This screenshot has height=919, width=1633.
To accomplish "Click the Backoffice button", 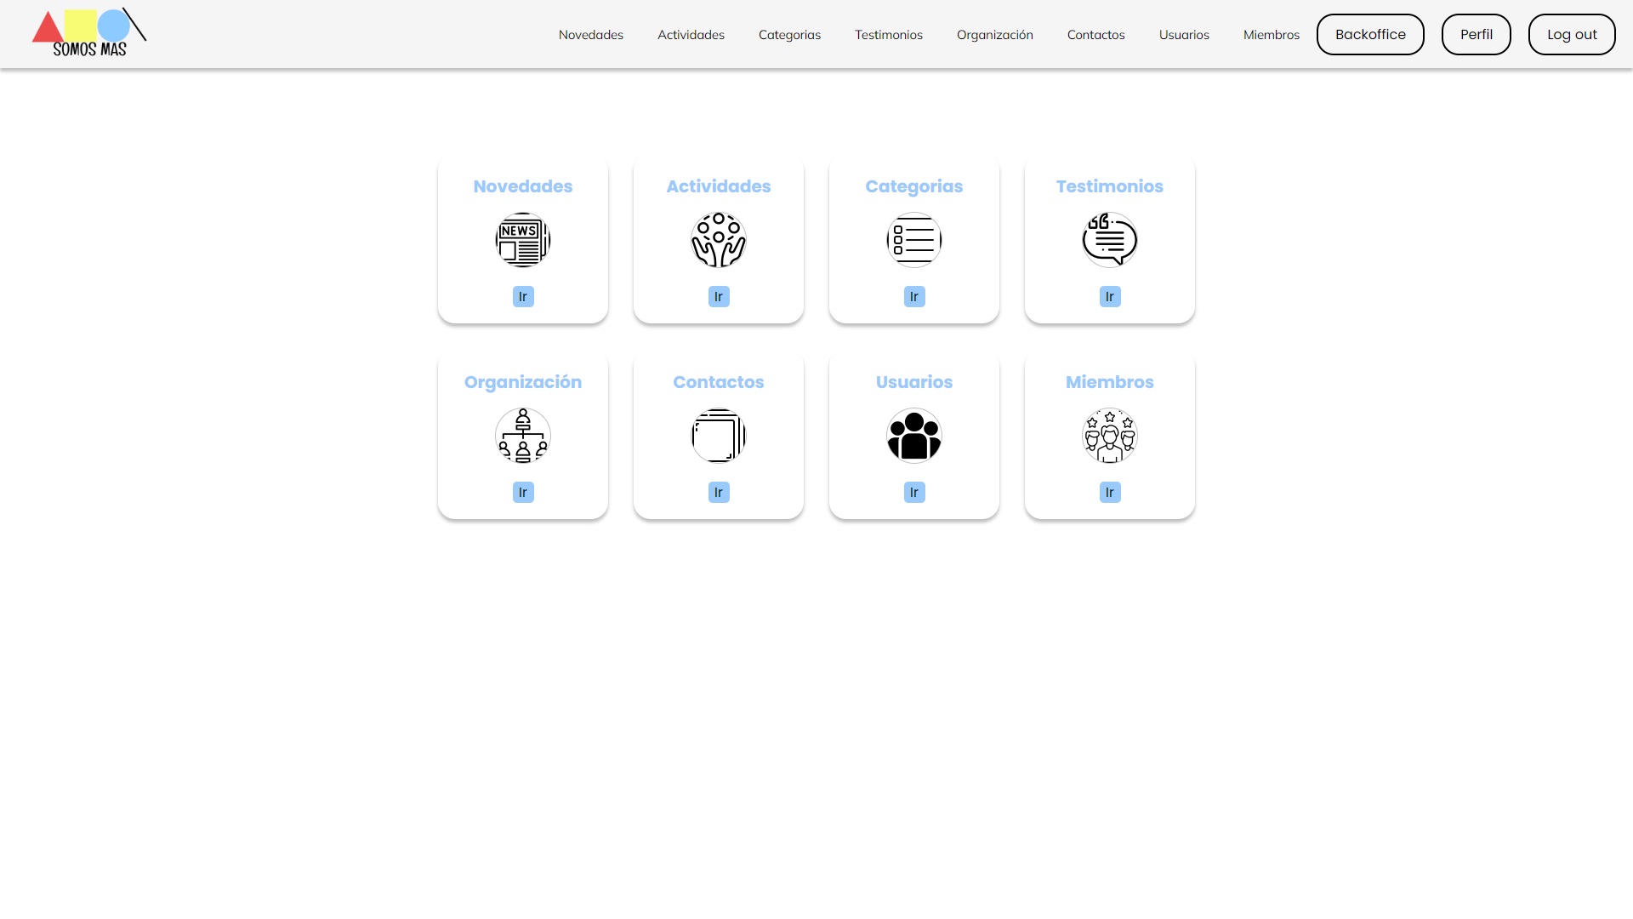I will [x=1369, y=34].
